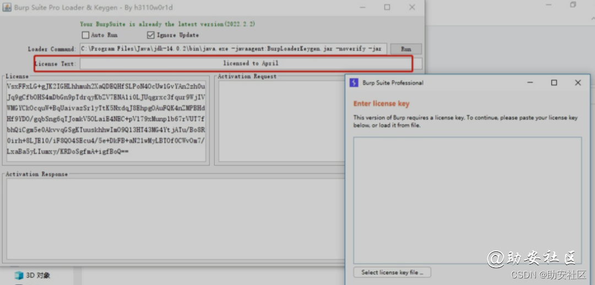
Task: Minimize the Loader & Keygen window
Action: [x=363, y=7]
